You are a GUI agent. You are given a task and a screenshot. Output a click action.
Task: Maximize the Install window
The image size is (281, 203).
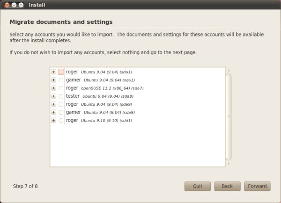coord(21,5)
